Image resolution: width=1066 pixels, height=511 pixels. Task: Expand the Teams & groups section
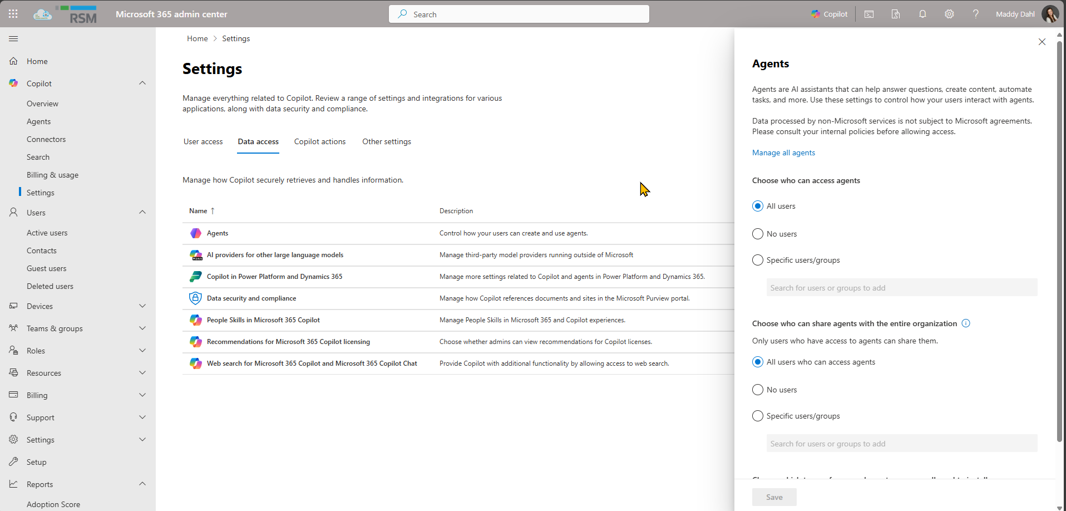pos(142,328)
